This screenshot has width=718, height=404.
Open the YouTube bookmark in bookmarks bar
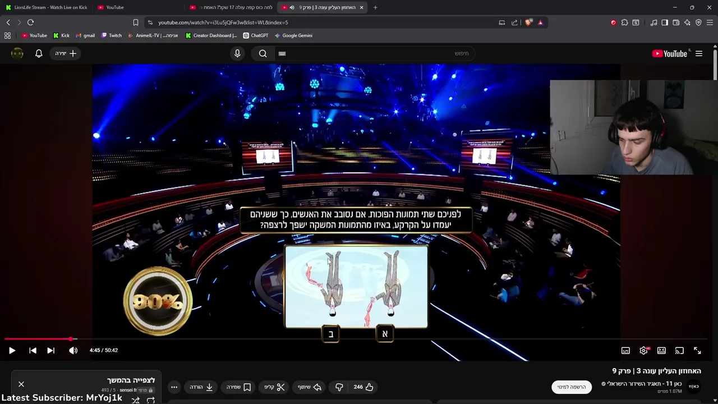point(34,35)
